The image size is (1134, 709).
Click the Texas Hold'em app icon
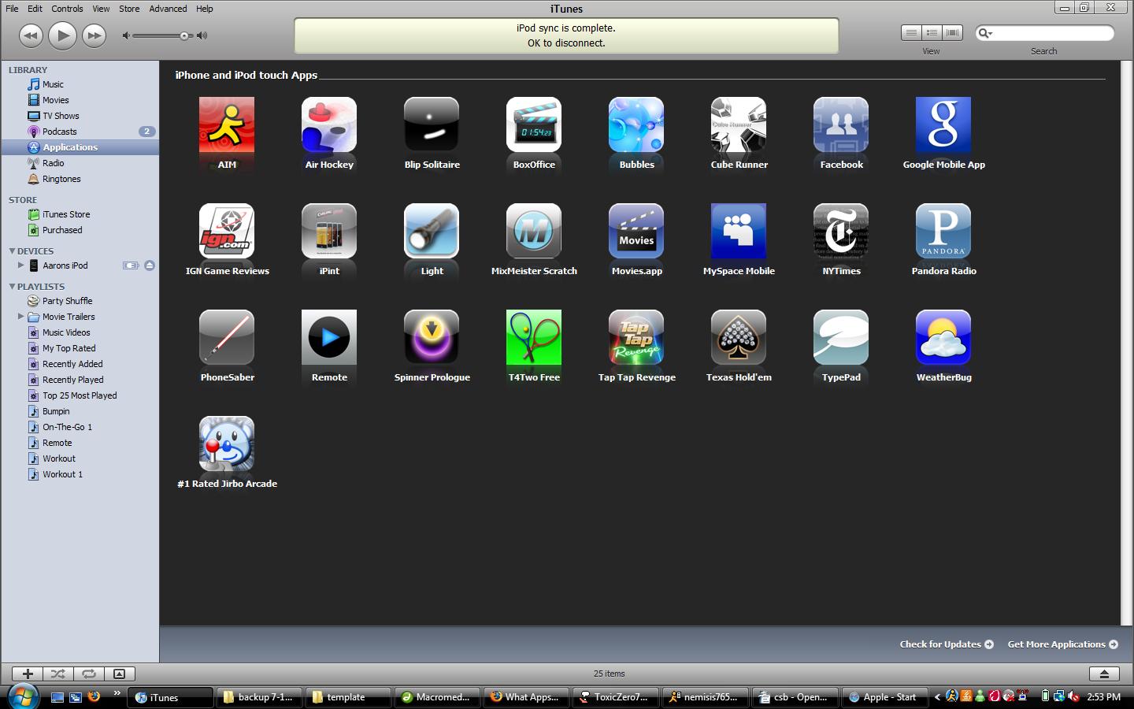pos(739,337)
